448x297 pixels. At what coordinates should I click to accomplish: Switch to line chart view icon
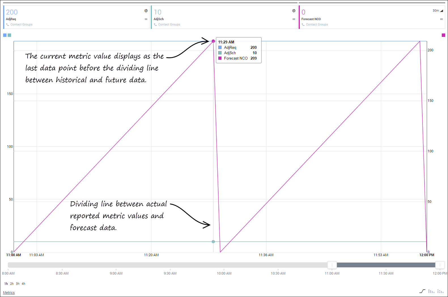click(422, 291)
